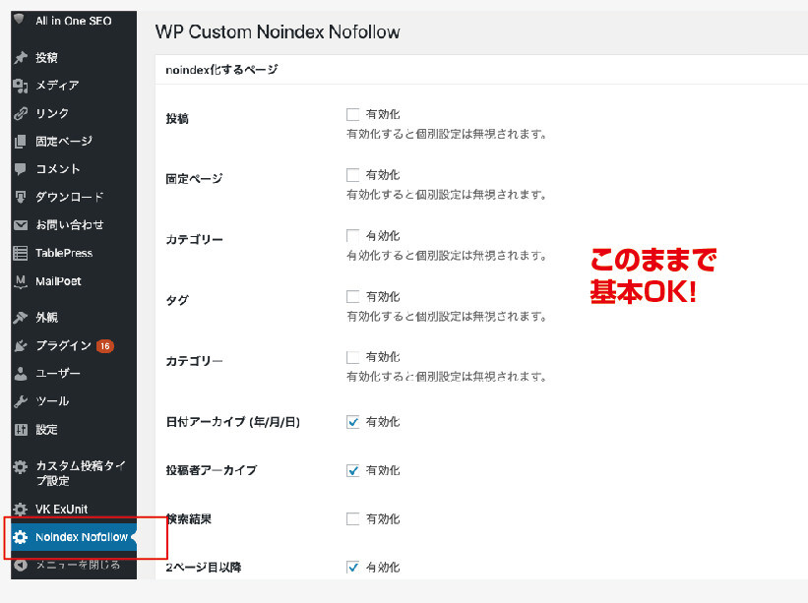808x603 pixels.
Task: Open the プラグイン menu
Action: pyautogui.click(x=63, y=346)
